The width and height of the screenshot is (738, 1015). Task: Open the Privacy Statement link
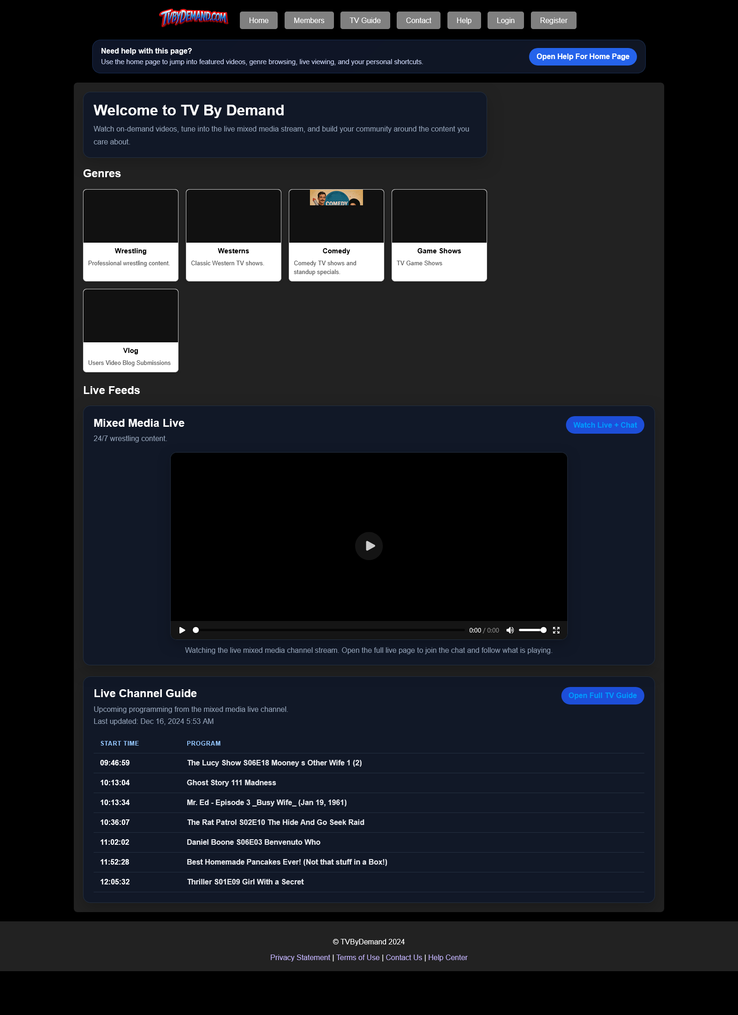tap(300, 957)
